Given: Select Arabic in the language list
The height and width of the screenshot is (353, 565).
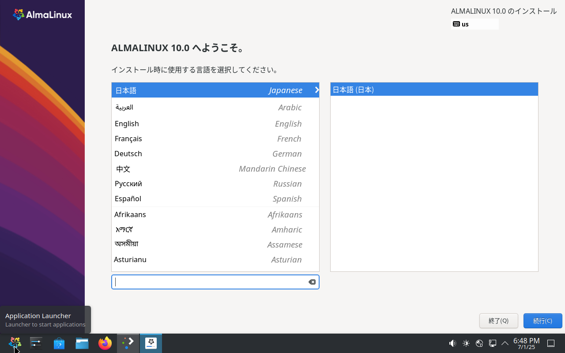Looking at the screenshot, I should (x=215, y=107).
